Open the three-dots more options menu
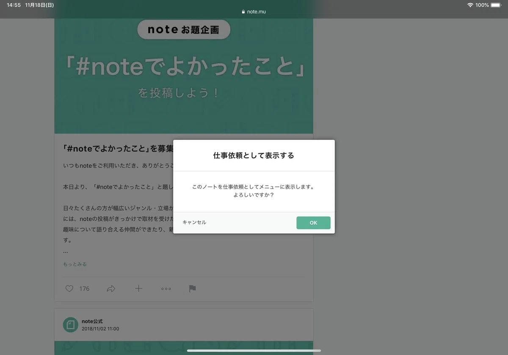This screenshot has width=508, height=355. [166, 288]
